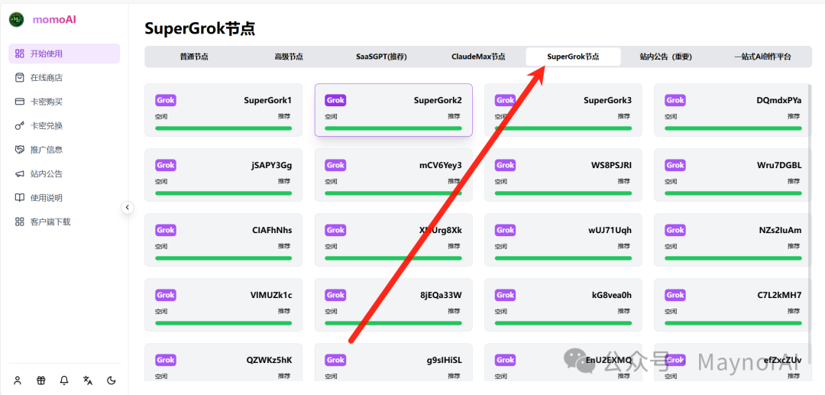The image size is (825, 395).
Task: Click the 开始使用 grid icon
Action: (19, 53)
